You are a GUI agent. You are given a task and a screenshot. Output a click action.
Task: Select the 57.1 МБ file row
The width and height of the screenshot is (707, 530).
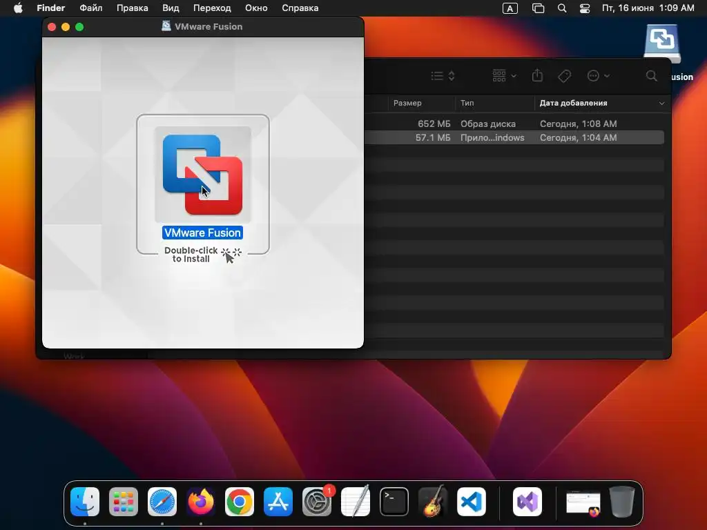click(x=514, y=137)
